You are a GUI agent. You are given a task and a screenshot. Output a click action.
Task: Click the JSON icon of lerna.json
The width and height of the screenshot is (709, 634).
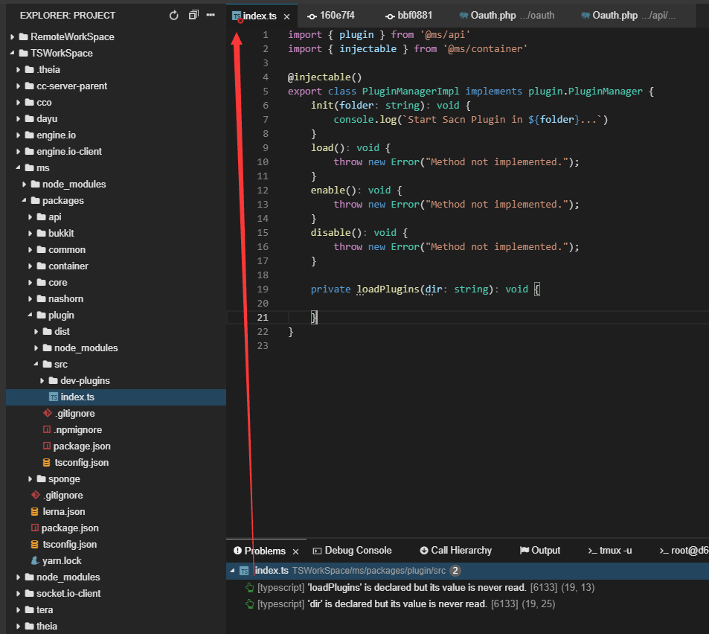pyautogui.click(x=34, y=511)
